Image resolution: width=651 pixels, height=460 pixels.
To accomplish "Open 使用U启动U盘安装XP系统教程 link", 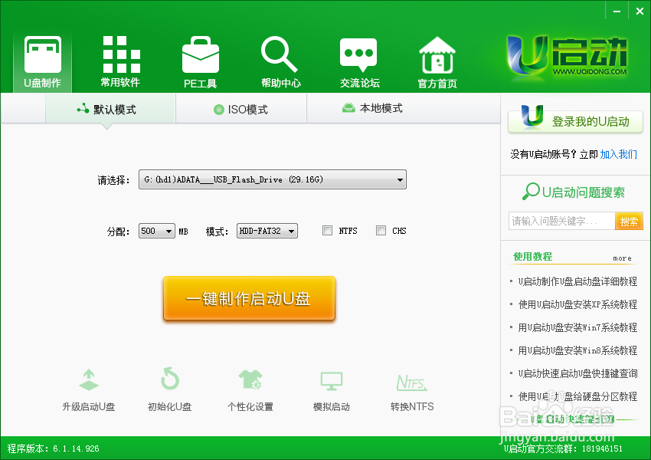I will tap(577, 304).
